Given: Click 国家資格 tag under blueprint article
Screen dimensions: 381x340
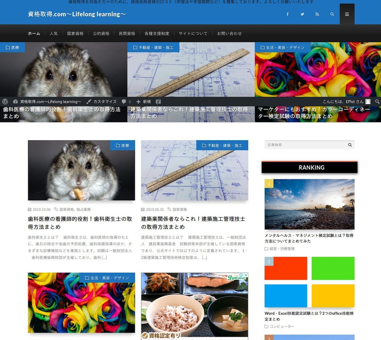Looking at the screenshot, I should click(180, 209).
